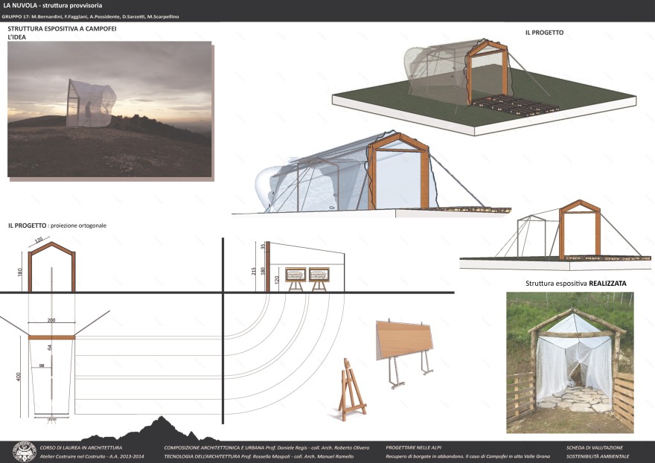The image size is (655, 463).
Task: Click the front elevation drawing with 180 dimension
Action: click(51, 266)
